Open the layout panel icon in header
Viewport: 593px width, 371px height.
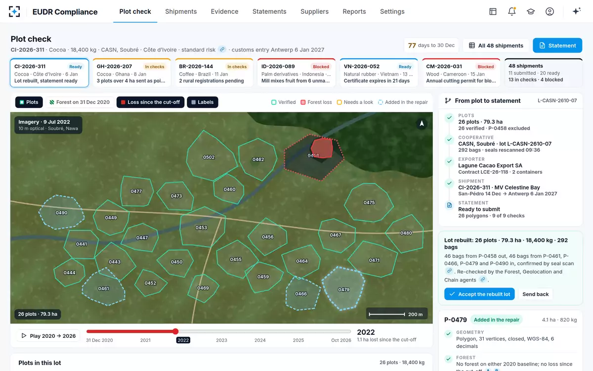click(493, 11)
